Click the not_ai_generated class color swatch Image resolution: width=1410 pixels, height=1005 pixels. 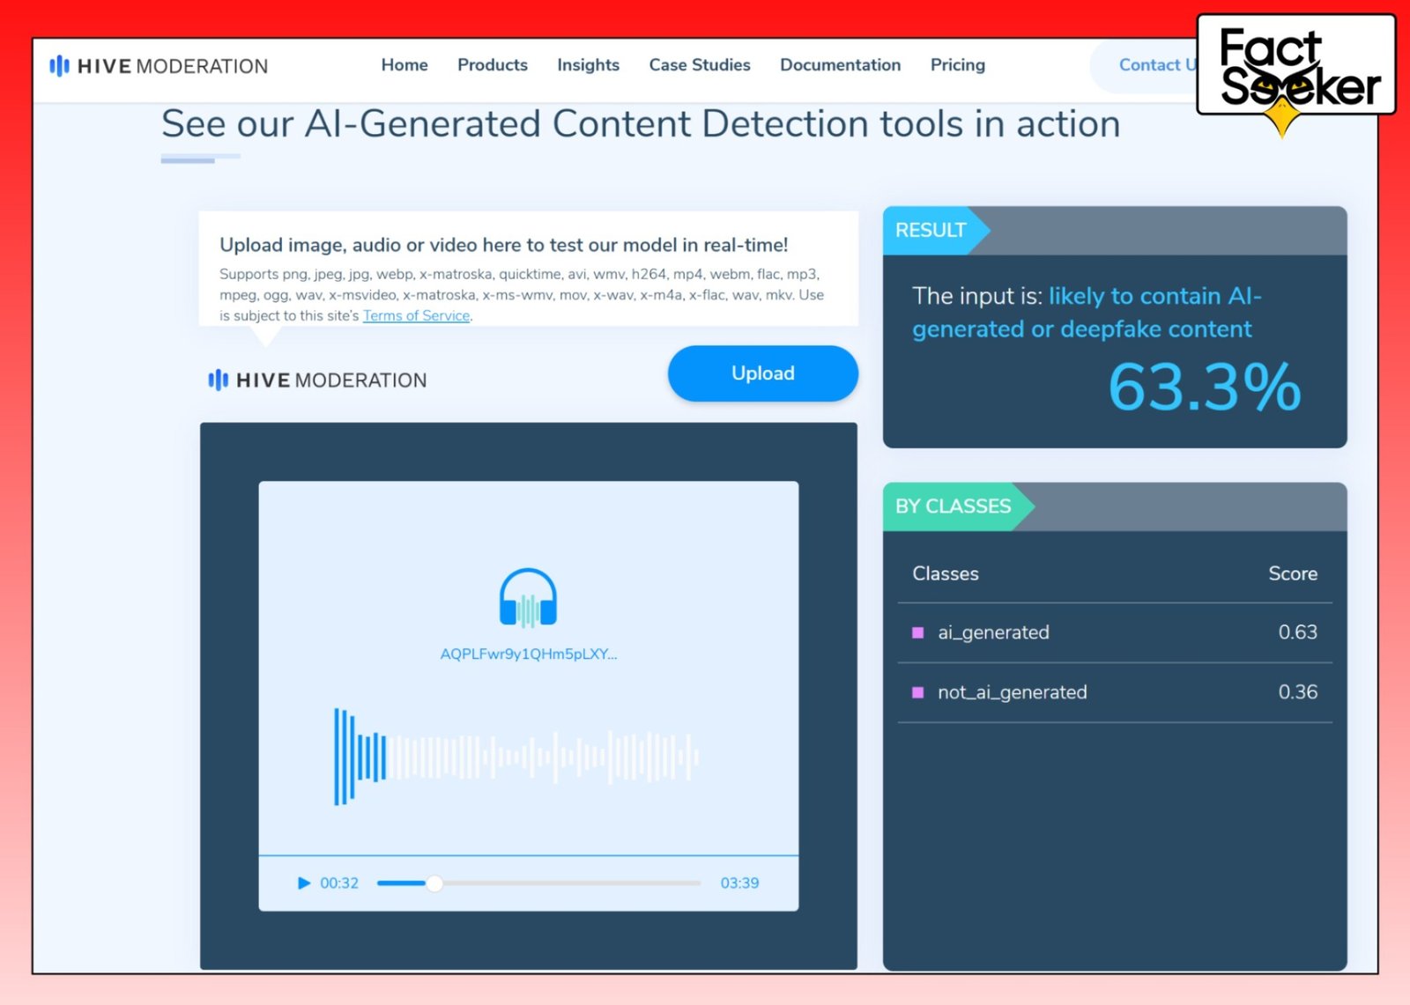(x=917, y=692)
